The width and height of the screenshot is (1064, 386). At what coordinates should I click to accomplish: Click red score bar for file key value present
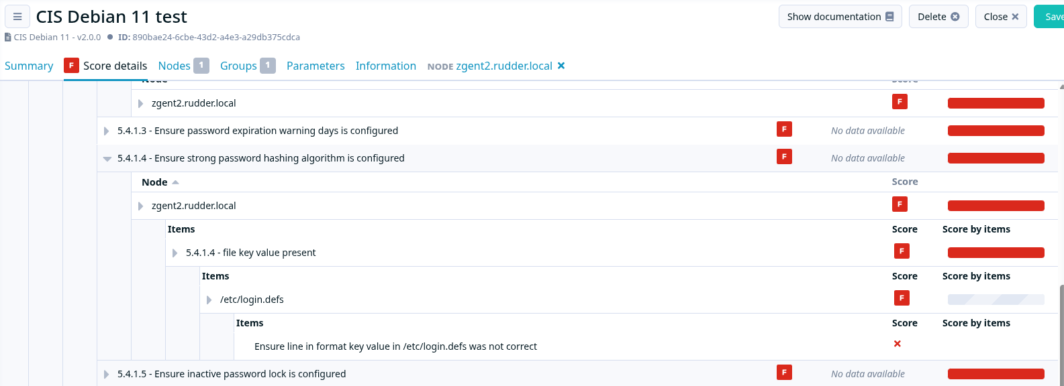(x=996, y=253)
